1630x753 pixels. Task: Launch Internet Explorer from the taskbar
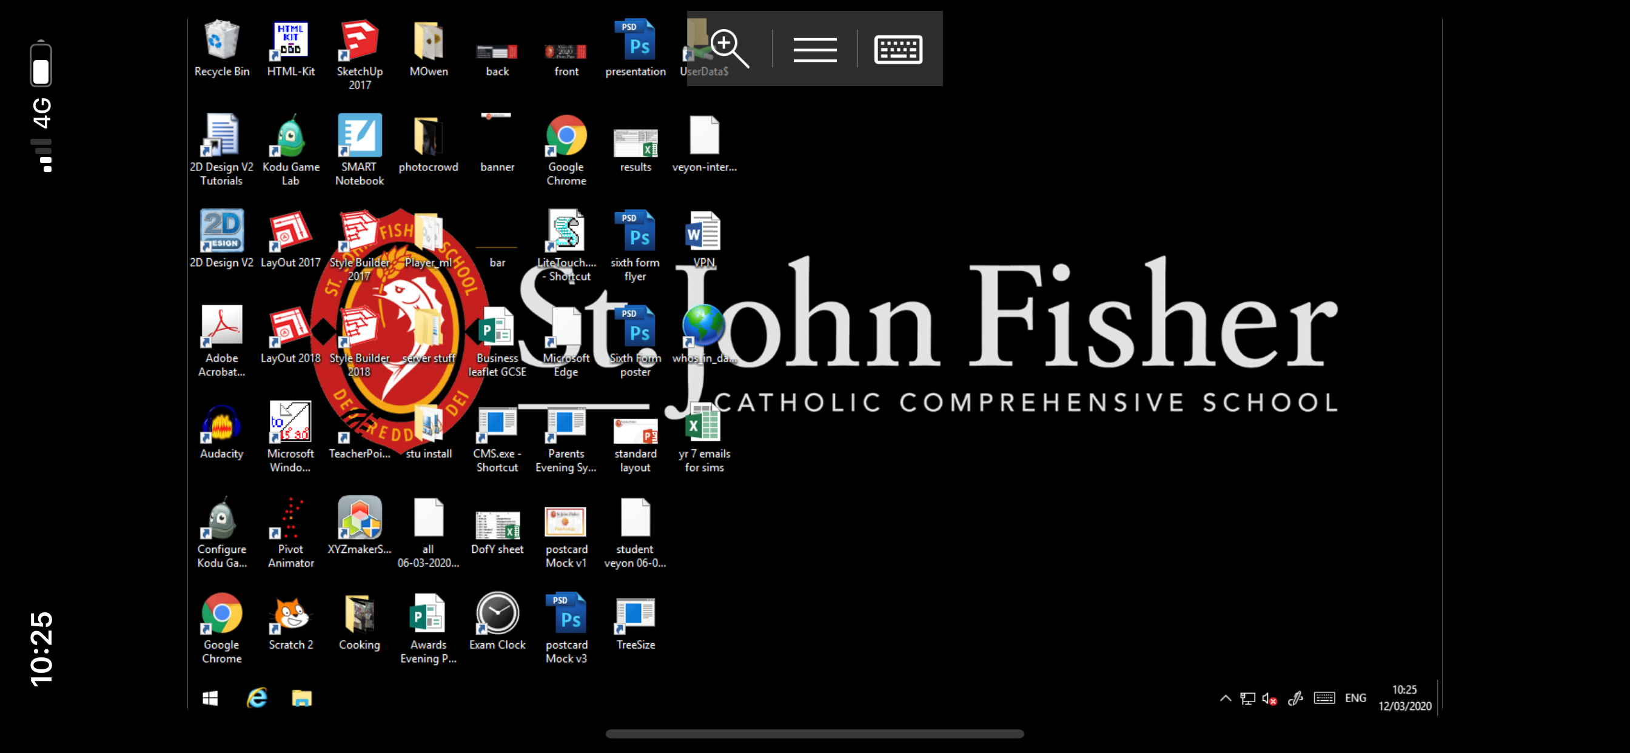pos(257,698)
